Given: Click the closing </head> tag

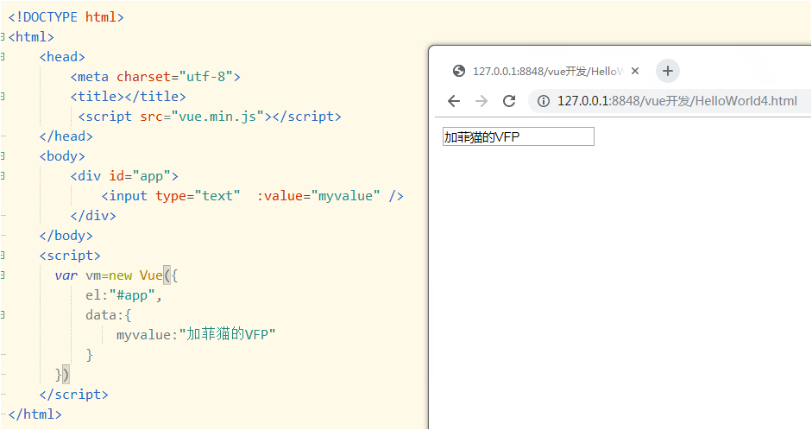Looking at the screenshot, I should coord(66,136).
